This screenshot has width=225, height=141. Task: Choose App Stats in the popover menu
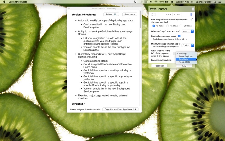click(x=186, y=59)
